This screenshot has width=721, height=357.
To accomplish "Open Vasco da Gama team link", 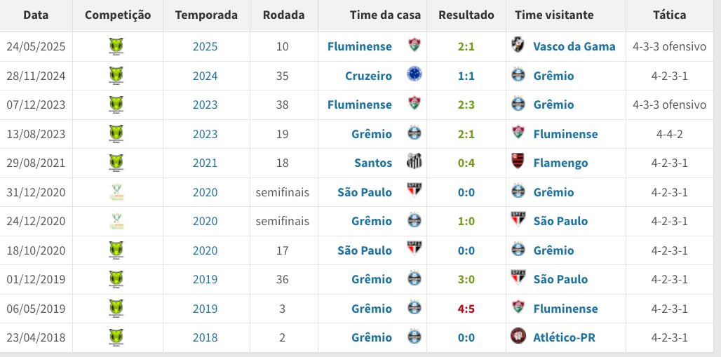I will tap(574, 47).
